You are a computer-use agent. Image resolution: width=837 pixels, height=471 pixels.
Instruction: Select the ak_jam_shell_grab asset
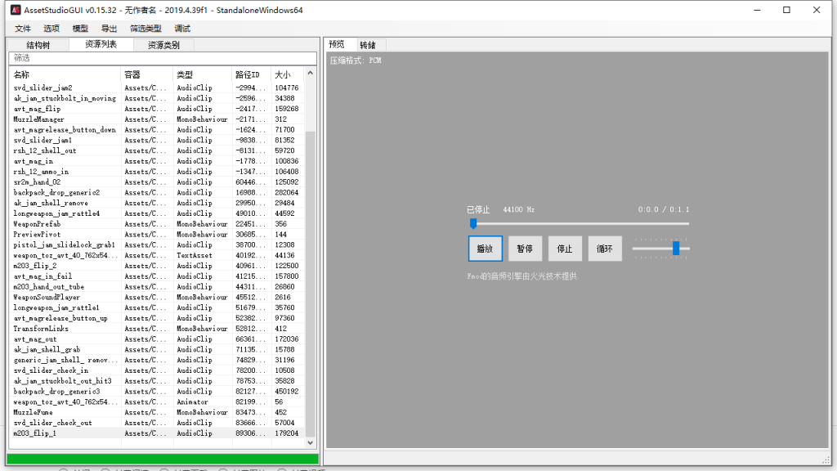[157, 349]
